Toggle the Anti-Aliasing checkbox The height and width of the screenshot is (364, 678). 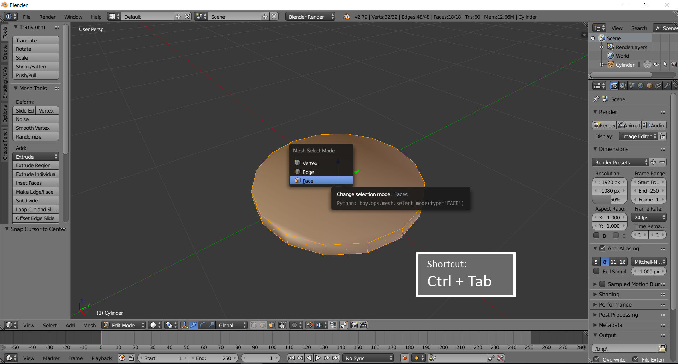[x=602, y=248]
